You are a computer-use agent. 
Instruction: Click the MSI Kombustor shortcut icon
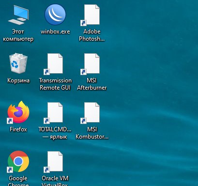90,113
